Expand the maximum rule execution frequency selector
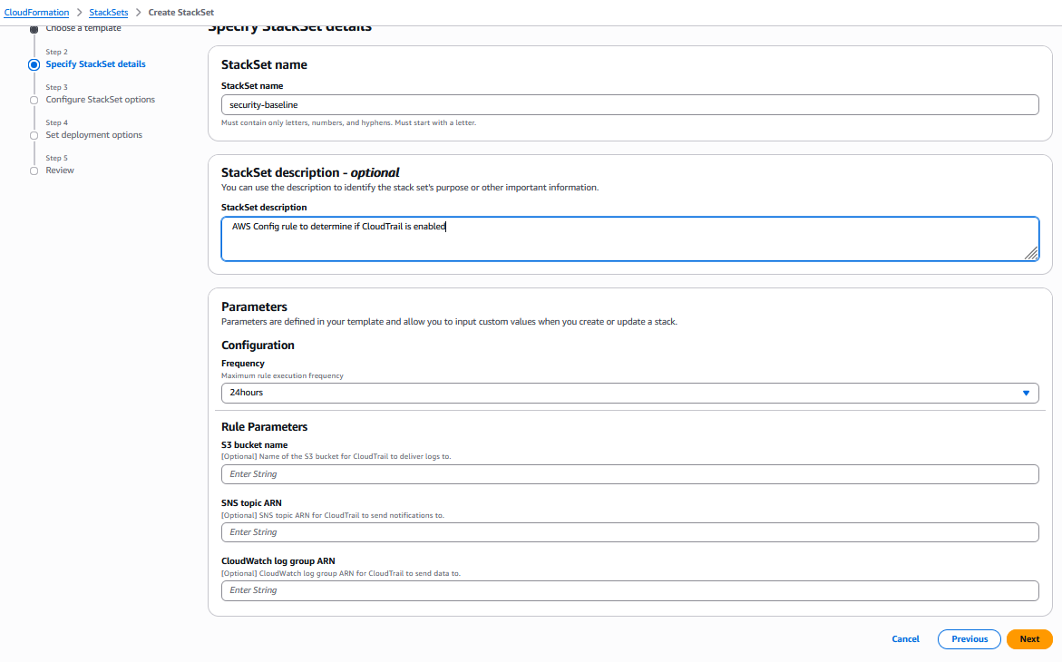 pyautogui.click(x=629, y=393)
